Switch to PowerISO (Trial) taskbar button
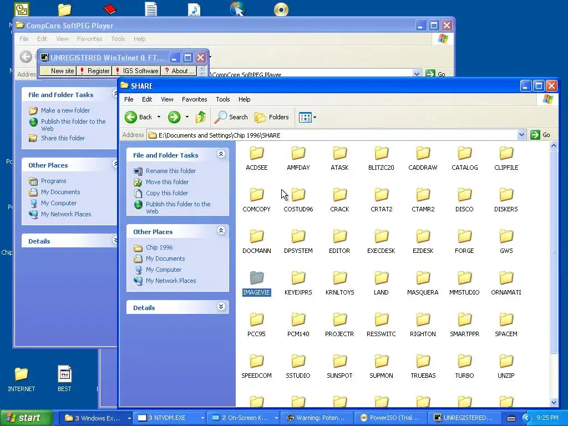This screenshot has height=426, width=568. [x=389, y=418]
